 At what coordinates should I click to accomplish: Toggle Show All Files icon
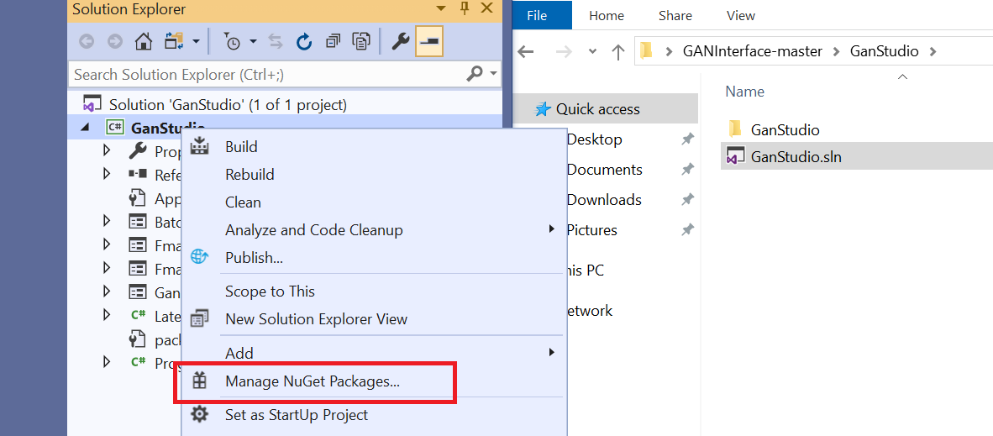(x=361, y=42)
